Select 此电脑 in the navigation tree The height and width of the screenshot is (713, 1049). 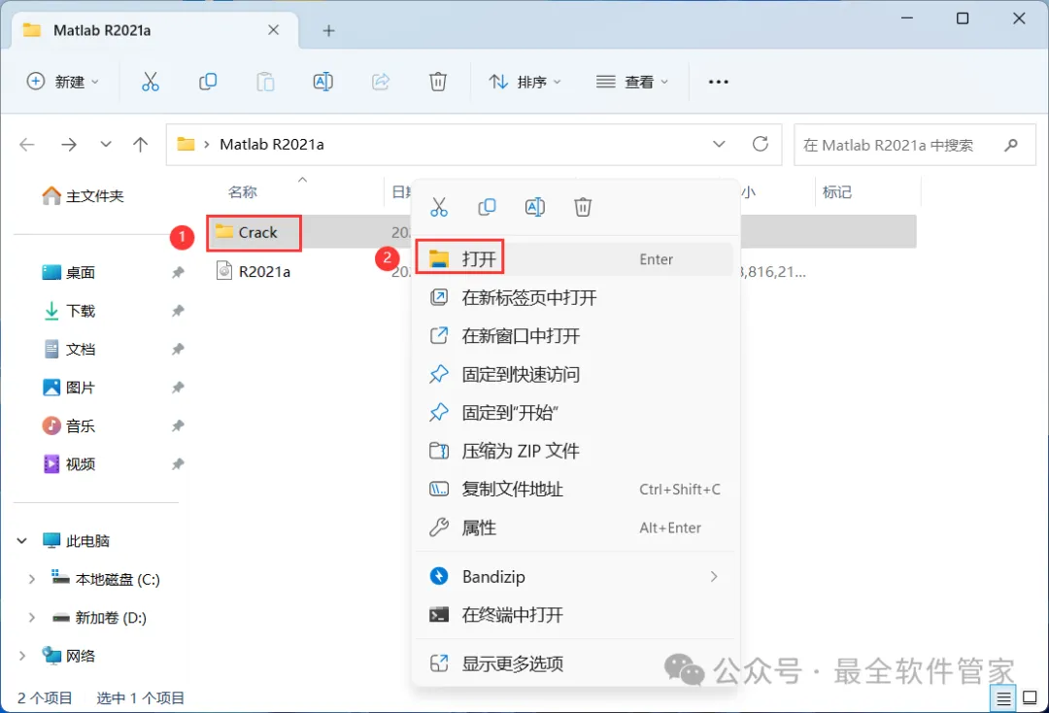coord(76,540)
